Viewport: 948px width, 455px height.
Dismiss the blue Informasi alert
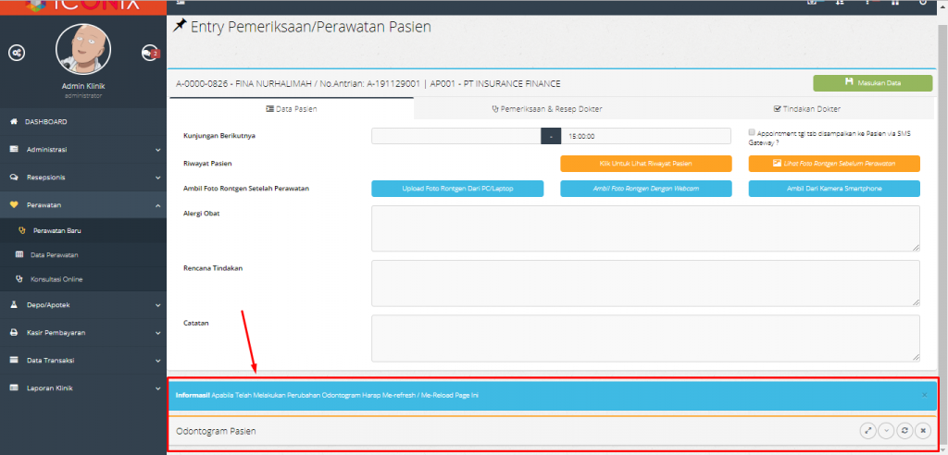[x=924, y=395]
